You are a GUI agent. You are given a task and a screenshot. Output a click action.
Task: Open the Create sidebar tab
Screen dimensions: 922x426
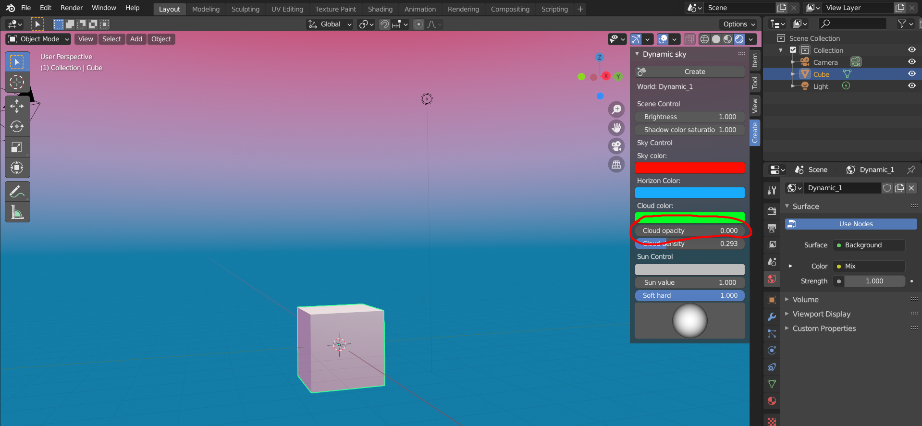(x=755, y=133)
